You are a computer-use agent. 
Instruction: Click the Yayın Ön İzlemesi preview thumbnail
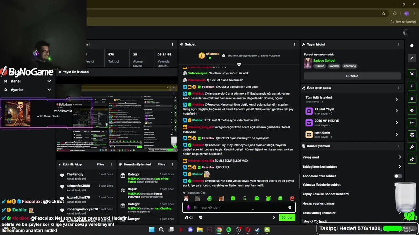click(x=117, y=118)
